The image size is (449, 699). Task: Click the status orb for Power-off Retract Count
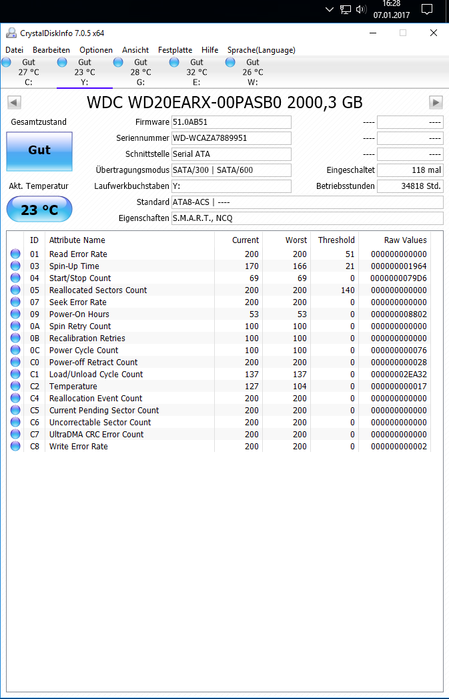coord(15,363)
